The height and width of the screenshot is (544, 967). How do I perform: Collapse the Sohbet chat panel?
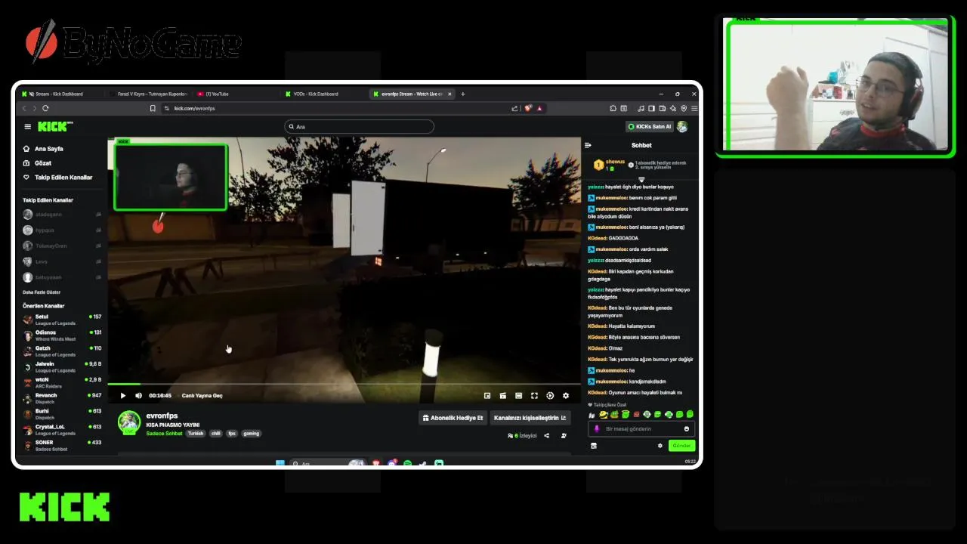click(588, 145)
